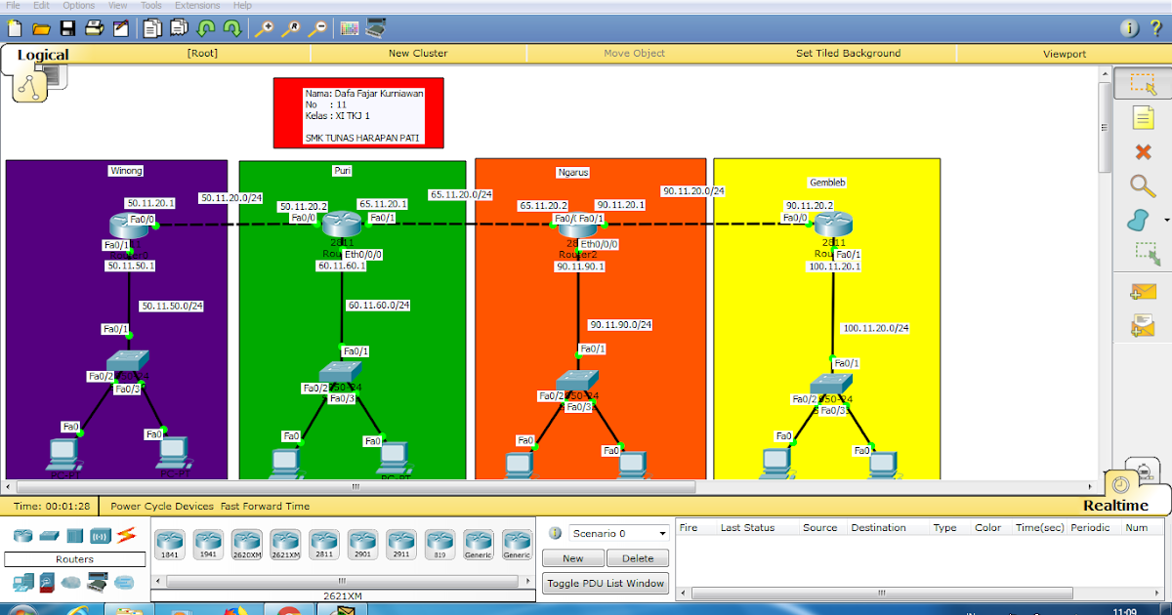Click the Undo toolbar icon

(x=205, y=28)
